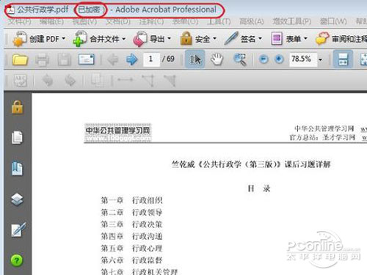Screen dimensions: 367x275
Task: Open the Advanced (高级) menu
Action: click(252, 21)
